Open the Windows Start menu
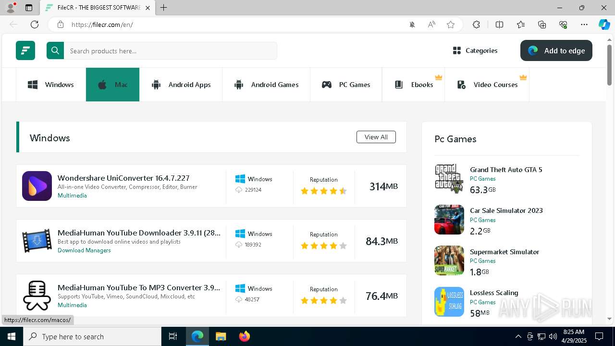 (x=12, y=336)
